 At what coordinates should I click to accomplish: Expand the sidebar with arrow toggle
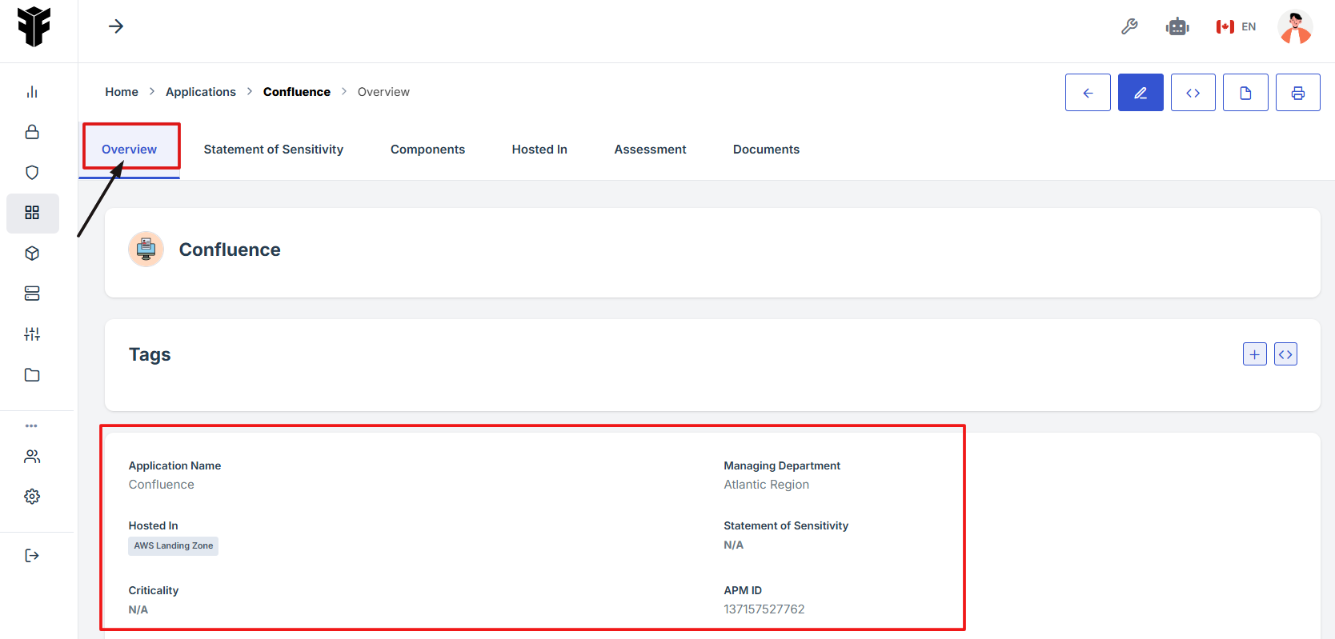[116, 26]
